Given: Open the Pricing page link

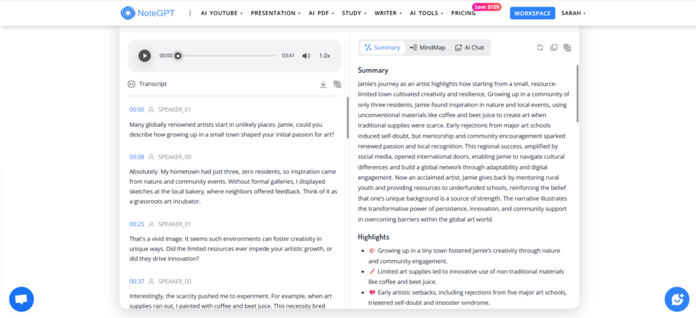Looking at the screenshot, I should tap(463, 13).
